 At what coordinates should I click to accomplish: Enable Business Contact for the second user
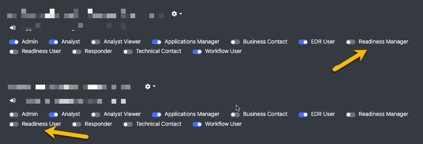pos(235,115)
